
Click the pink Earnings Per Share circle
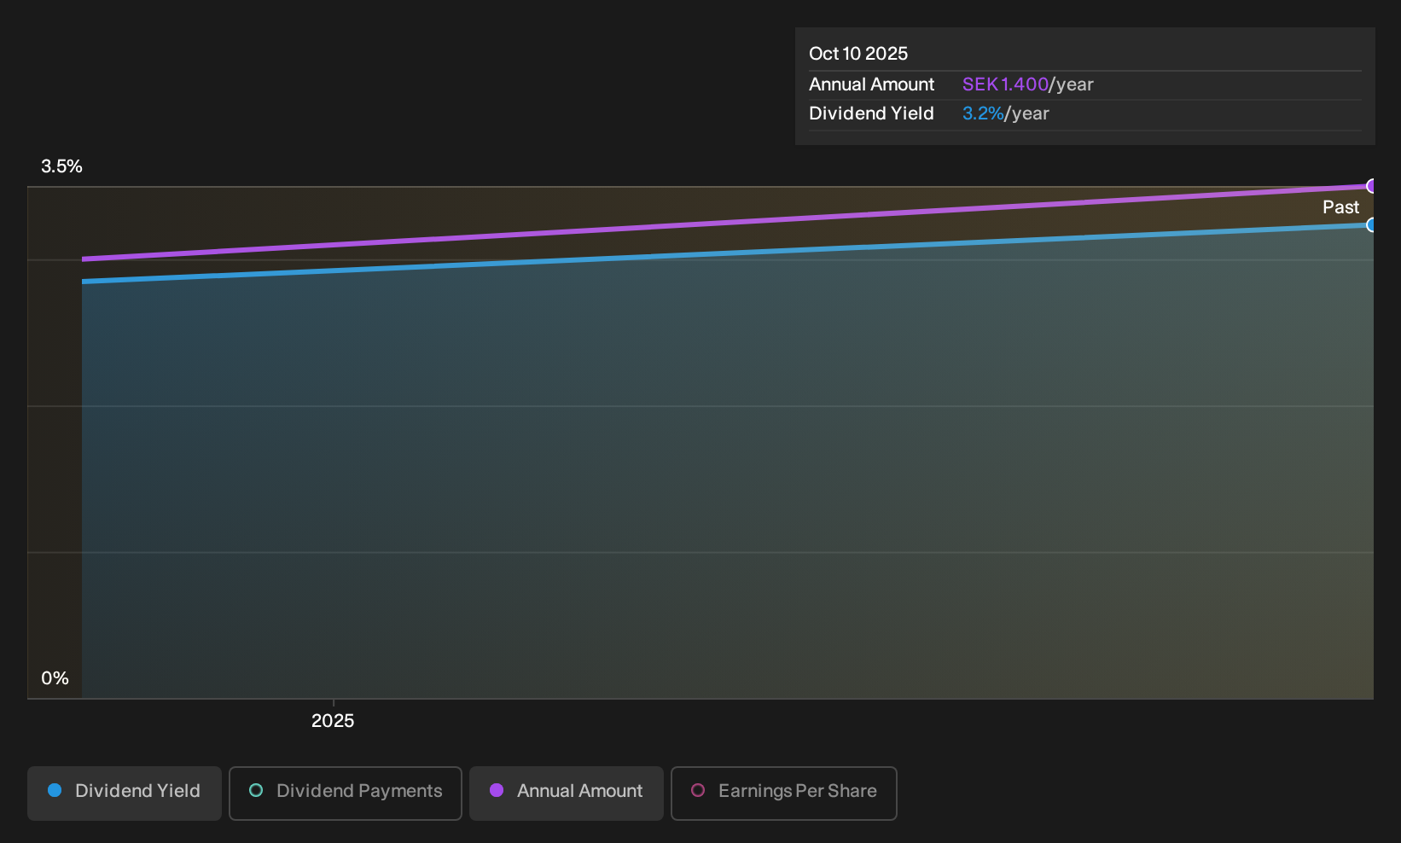pyautogui.click(x=698, y=791)
